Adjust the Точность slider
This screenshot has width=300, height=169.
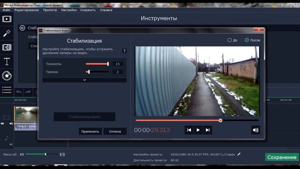[97, 64]
